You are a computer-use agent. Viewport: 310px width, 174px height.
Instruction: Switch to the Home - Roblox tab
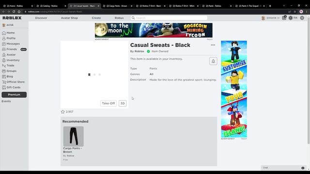point(18,6)
